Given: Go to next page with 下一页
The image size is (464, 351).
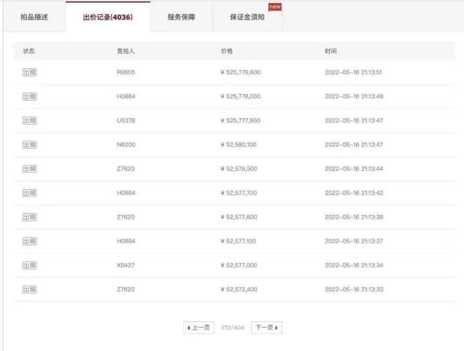Looking at the screenshot, I should coord(267,328).
